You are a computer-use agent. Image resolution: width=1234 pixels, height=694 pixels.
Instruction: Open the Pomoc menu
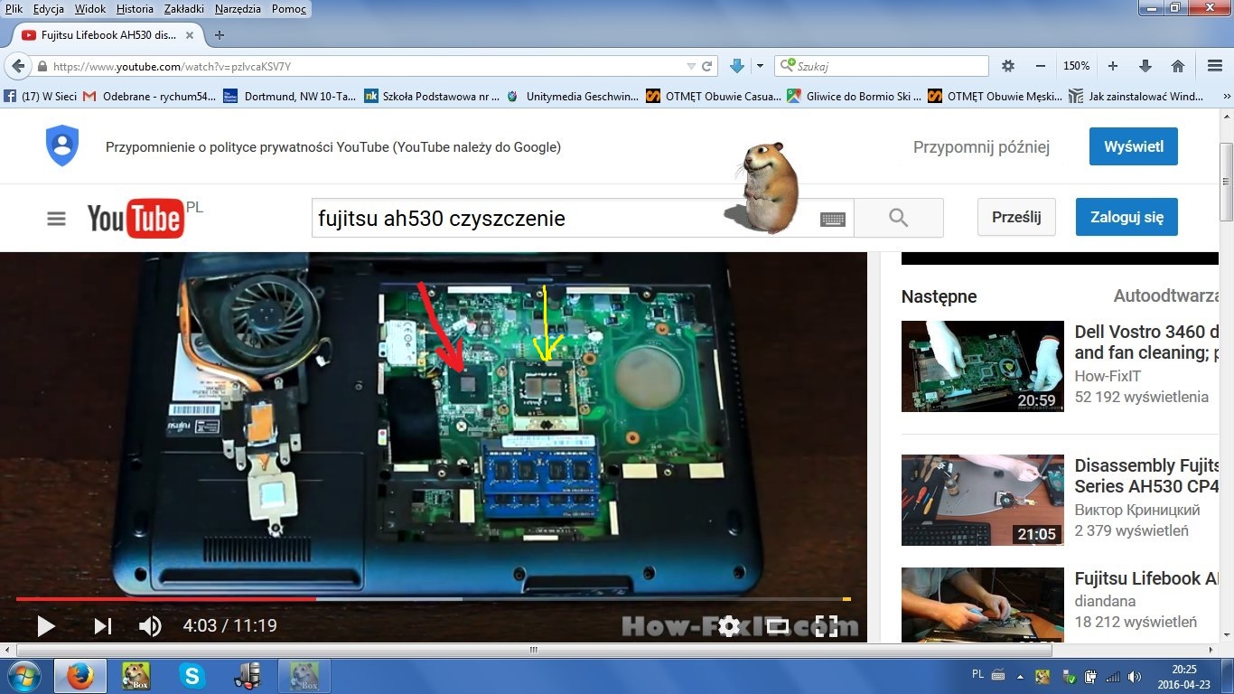289,9
